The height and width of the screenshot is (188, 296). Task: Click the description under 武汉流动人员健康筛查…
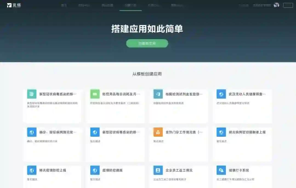tap(233, 103)
